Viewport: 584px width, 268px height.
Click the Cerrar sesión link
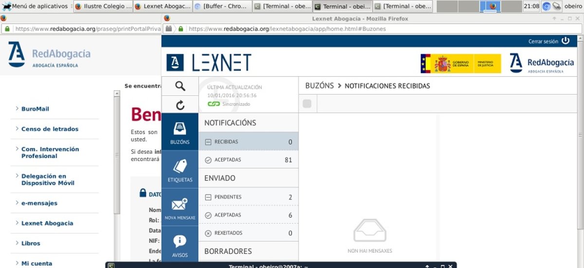[x=543, y=41]
